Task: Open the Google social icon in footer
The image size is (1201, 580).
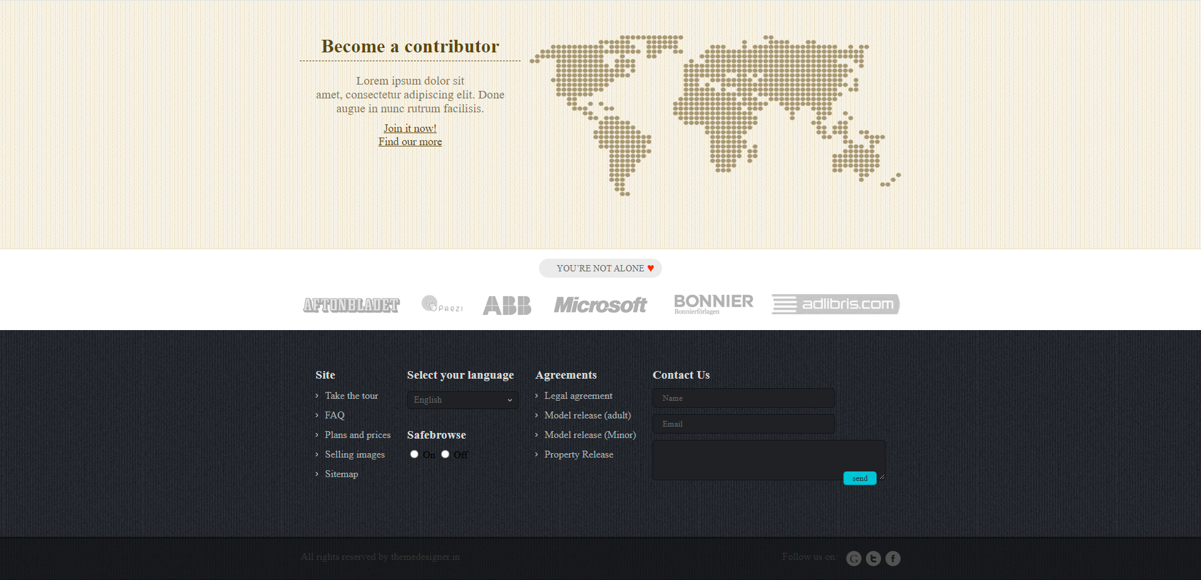Action: click(x=853, y=559)
